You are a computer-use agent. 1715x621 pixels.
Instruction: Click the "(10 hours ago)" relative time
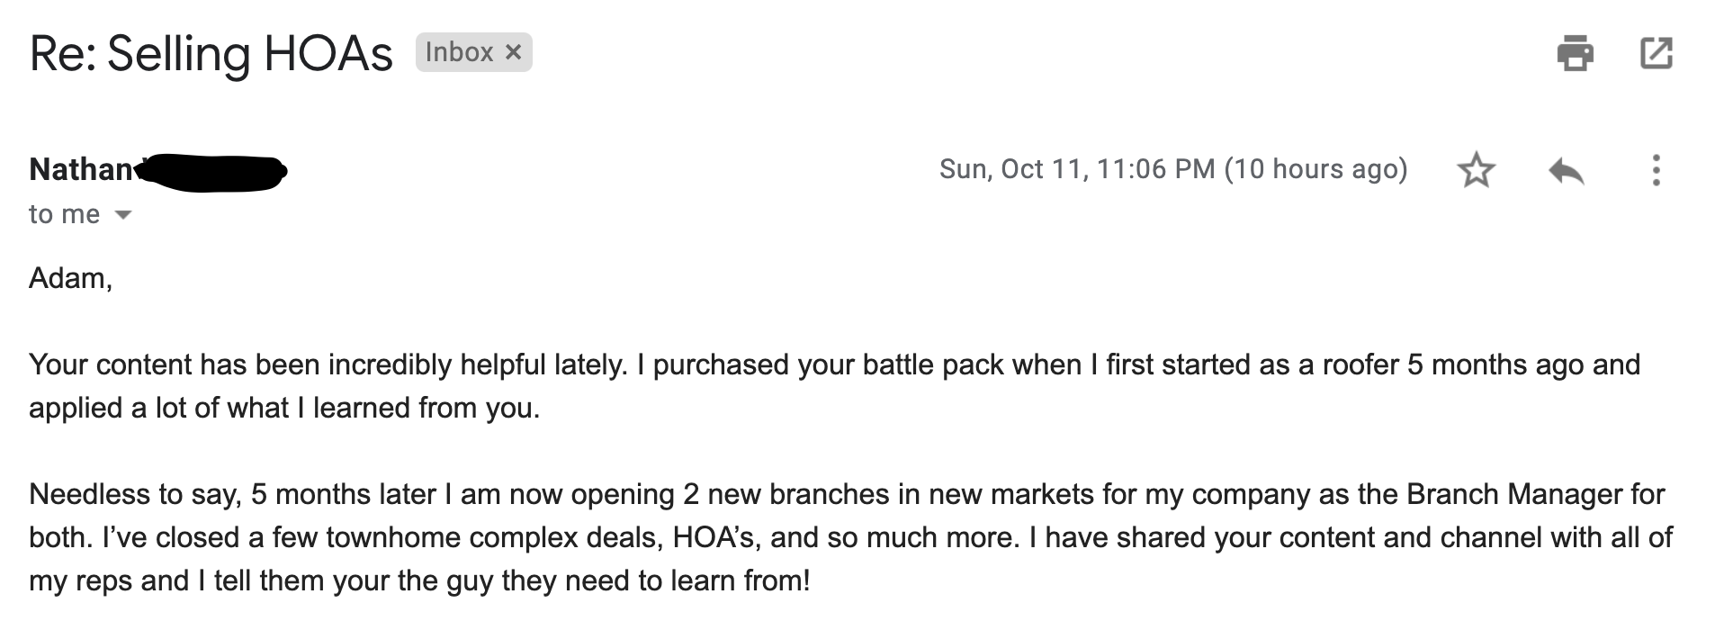pyautogui.click(x=1315, y=169)
